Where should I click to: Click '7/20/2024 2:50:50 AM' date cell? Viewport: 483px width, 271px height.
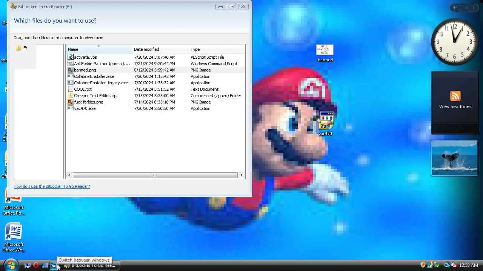155,108
